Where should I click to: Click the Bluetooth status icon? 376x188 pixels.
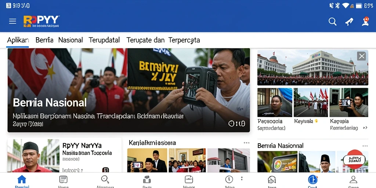(x=337, y=6)
